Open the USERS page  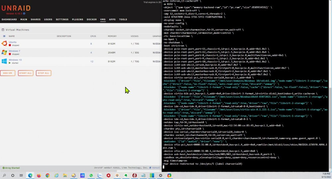coord(48,20)
